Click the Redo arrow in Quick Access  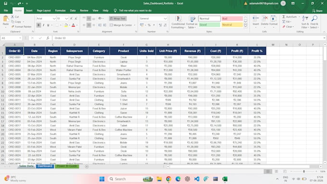click(x=19, y=3)
